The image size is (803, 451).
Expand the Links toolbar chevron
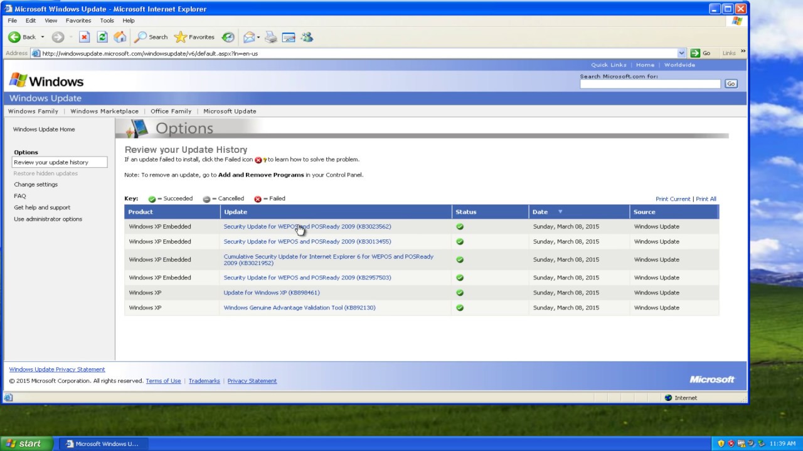point(743,52)
